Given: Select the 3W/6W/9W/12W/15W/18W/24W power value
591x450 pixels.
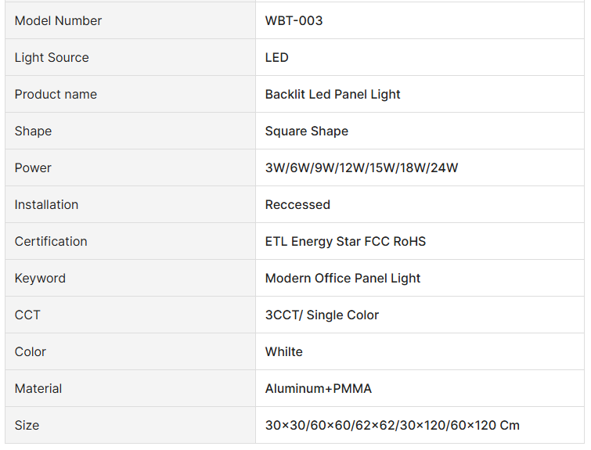Looking at the screenshot, I should click(362, 168).
